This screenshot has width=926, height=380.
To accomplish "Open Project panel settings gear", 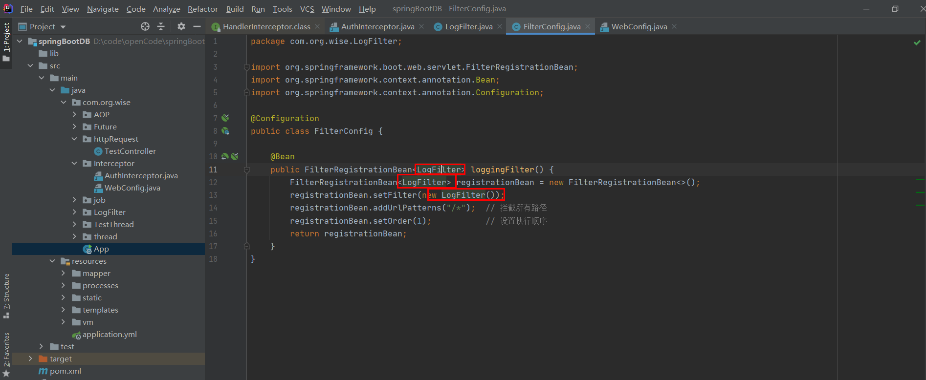I will [181, 26].
